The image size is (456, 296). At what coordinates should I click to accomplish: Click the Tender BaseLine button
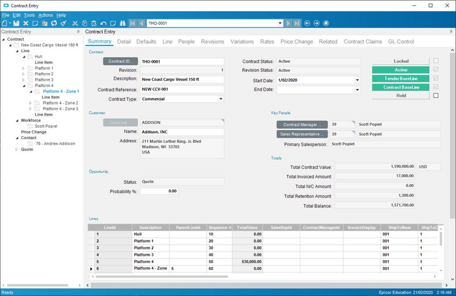401,78
